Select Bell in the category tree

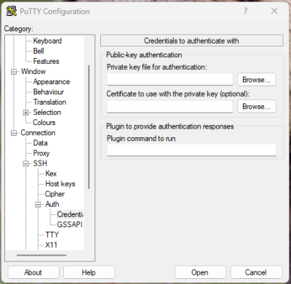pos(39,51)
